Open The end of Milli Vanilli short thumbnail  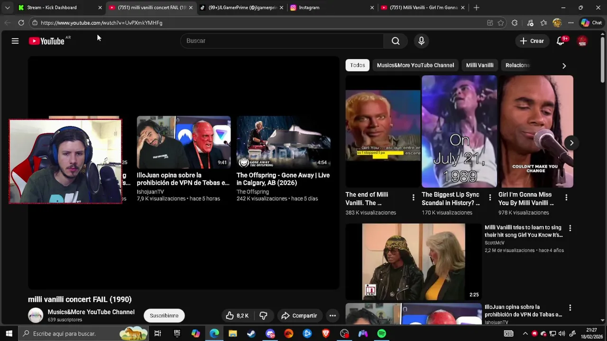(383, 132)
